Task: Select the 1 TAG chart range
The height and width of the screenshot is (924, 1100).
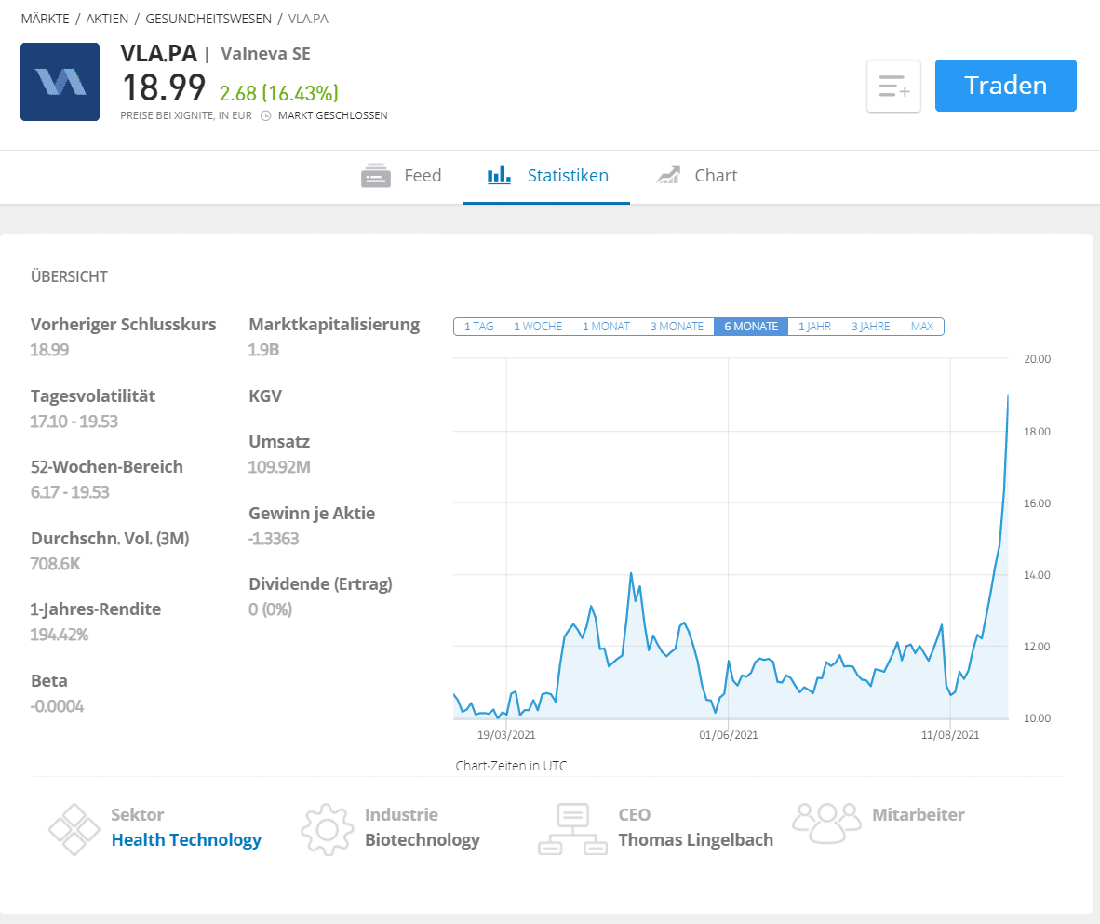Action: 479,327
